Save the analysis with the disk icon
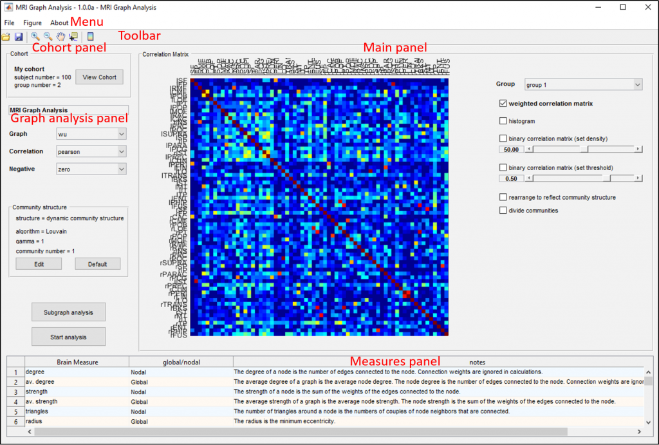 (x=19, y=37)
